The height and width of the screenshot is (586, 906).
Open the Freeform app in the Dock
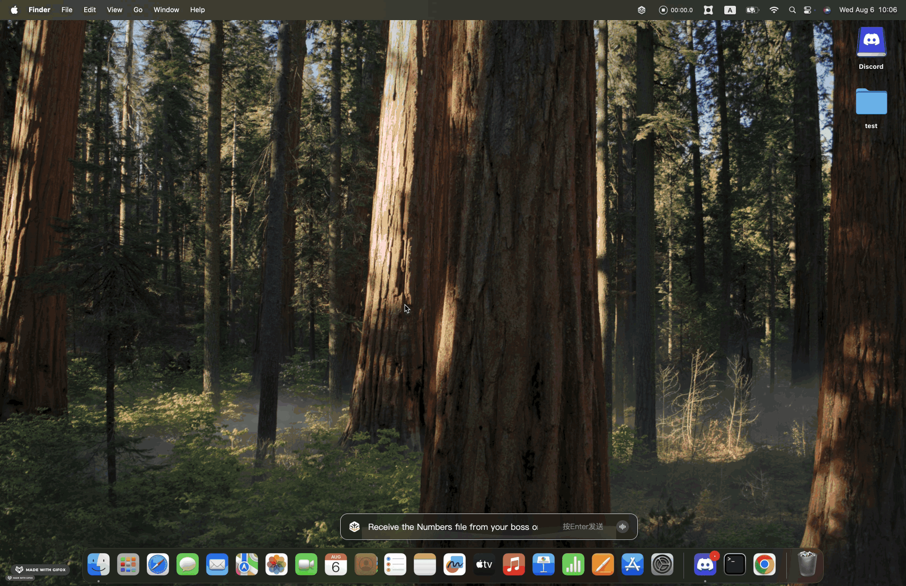[454, 564]
